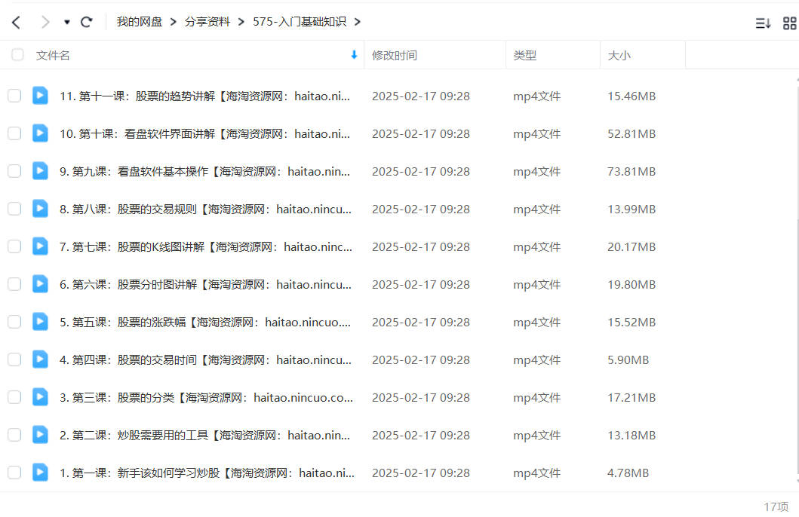Viewport: 799px width, 517px height.
Task: Click video icon of 5. 第五课 file
Action: pyautogui.click(x=40, y=321)
